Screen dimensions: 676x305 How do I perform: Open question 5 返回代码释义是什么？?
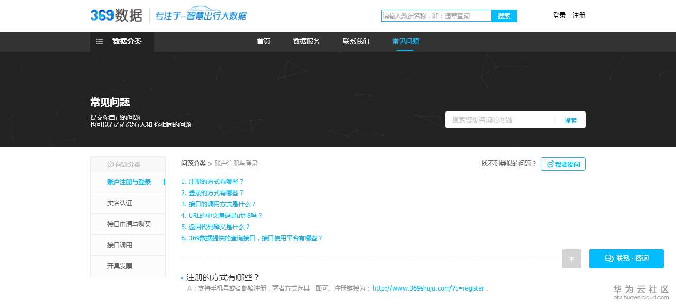coord(216,227)
